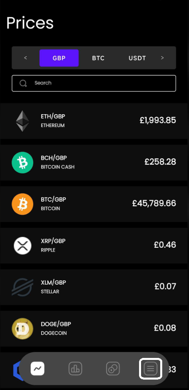The image size is (189, 390).
Task: Focus the Search input field
Action: click(94, 83)
